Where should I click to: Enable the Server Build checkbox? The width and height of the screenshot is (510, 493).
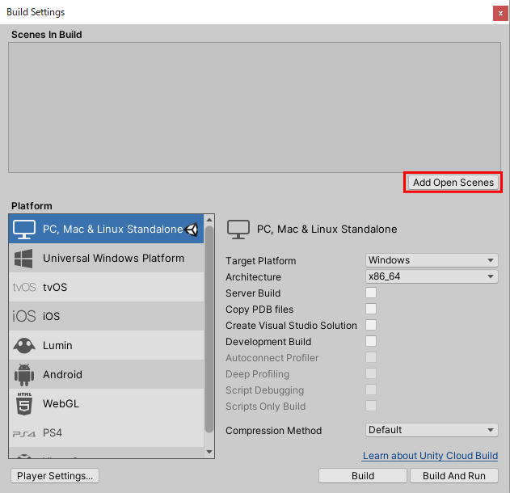371,293
